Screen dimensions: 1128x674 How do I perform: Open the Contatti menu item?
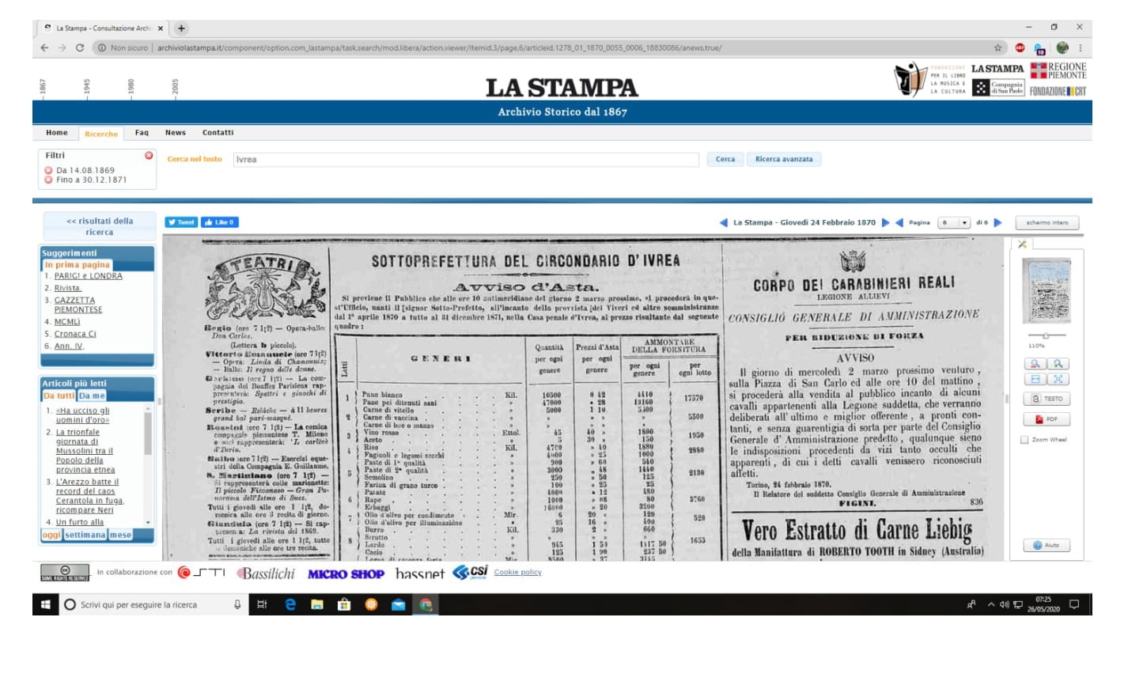(218, 133)
